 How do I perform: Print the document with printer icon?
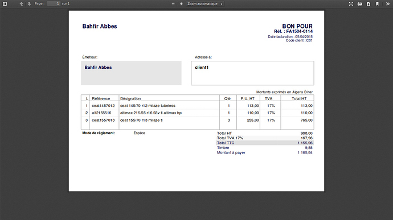[x=359, y=4]
